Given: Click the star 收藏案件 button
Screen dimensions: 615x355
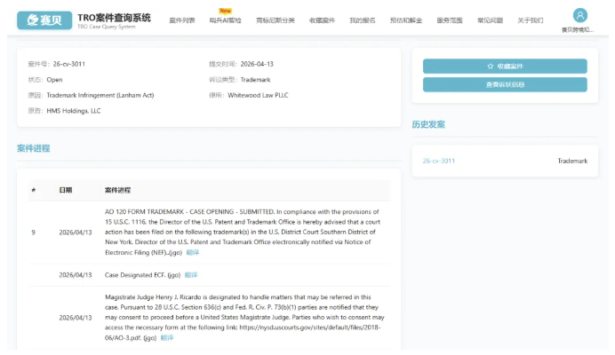Looking at the screenshot, I should [505, 67].
